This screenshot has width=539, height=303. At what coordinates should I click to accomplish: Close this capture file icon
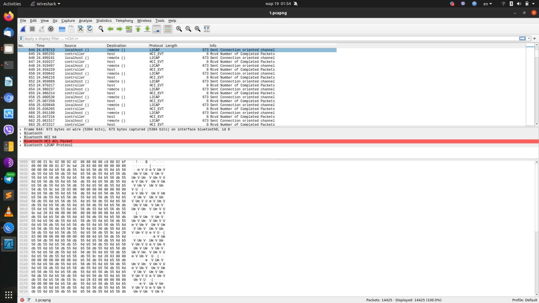point(80,29)
